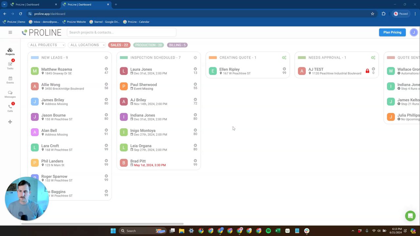Click the Plan Pricing button
The height and width of the screenshot is (236, 420).
point(392,32)
